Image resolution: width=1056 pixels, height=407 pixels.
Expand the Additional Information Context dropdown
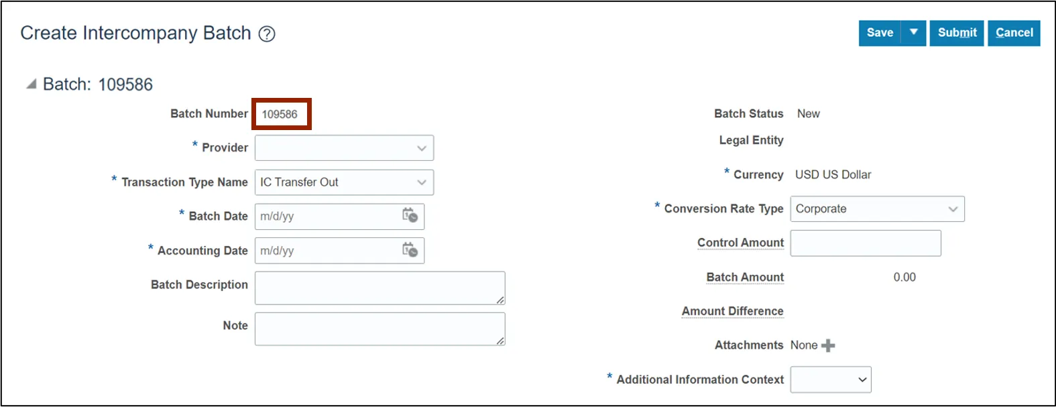[862, 380]
